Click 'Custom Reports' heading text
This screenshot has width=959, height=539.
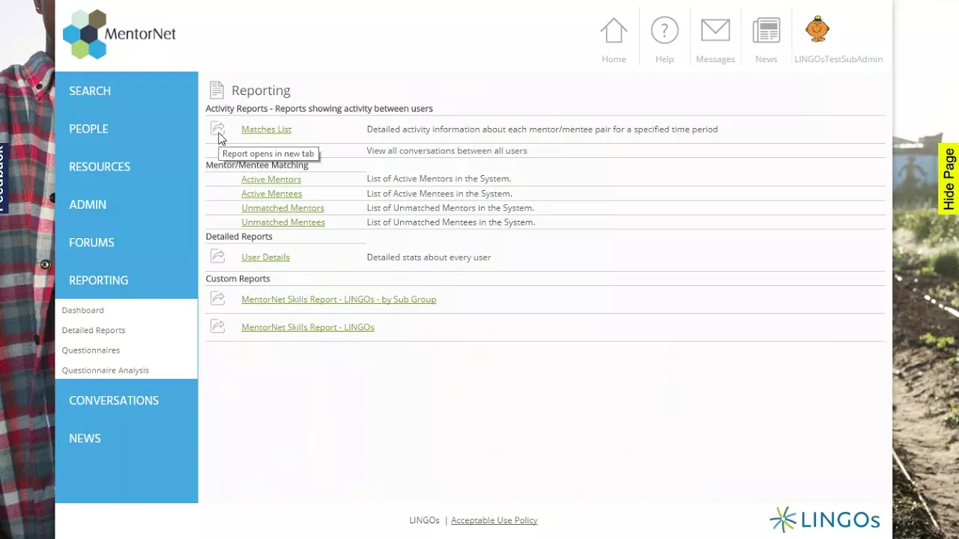point(238,278)
